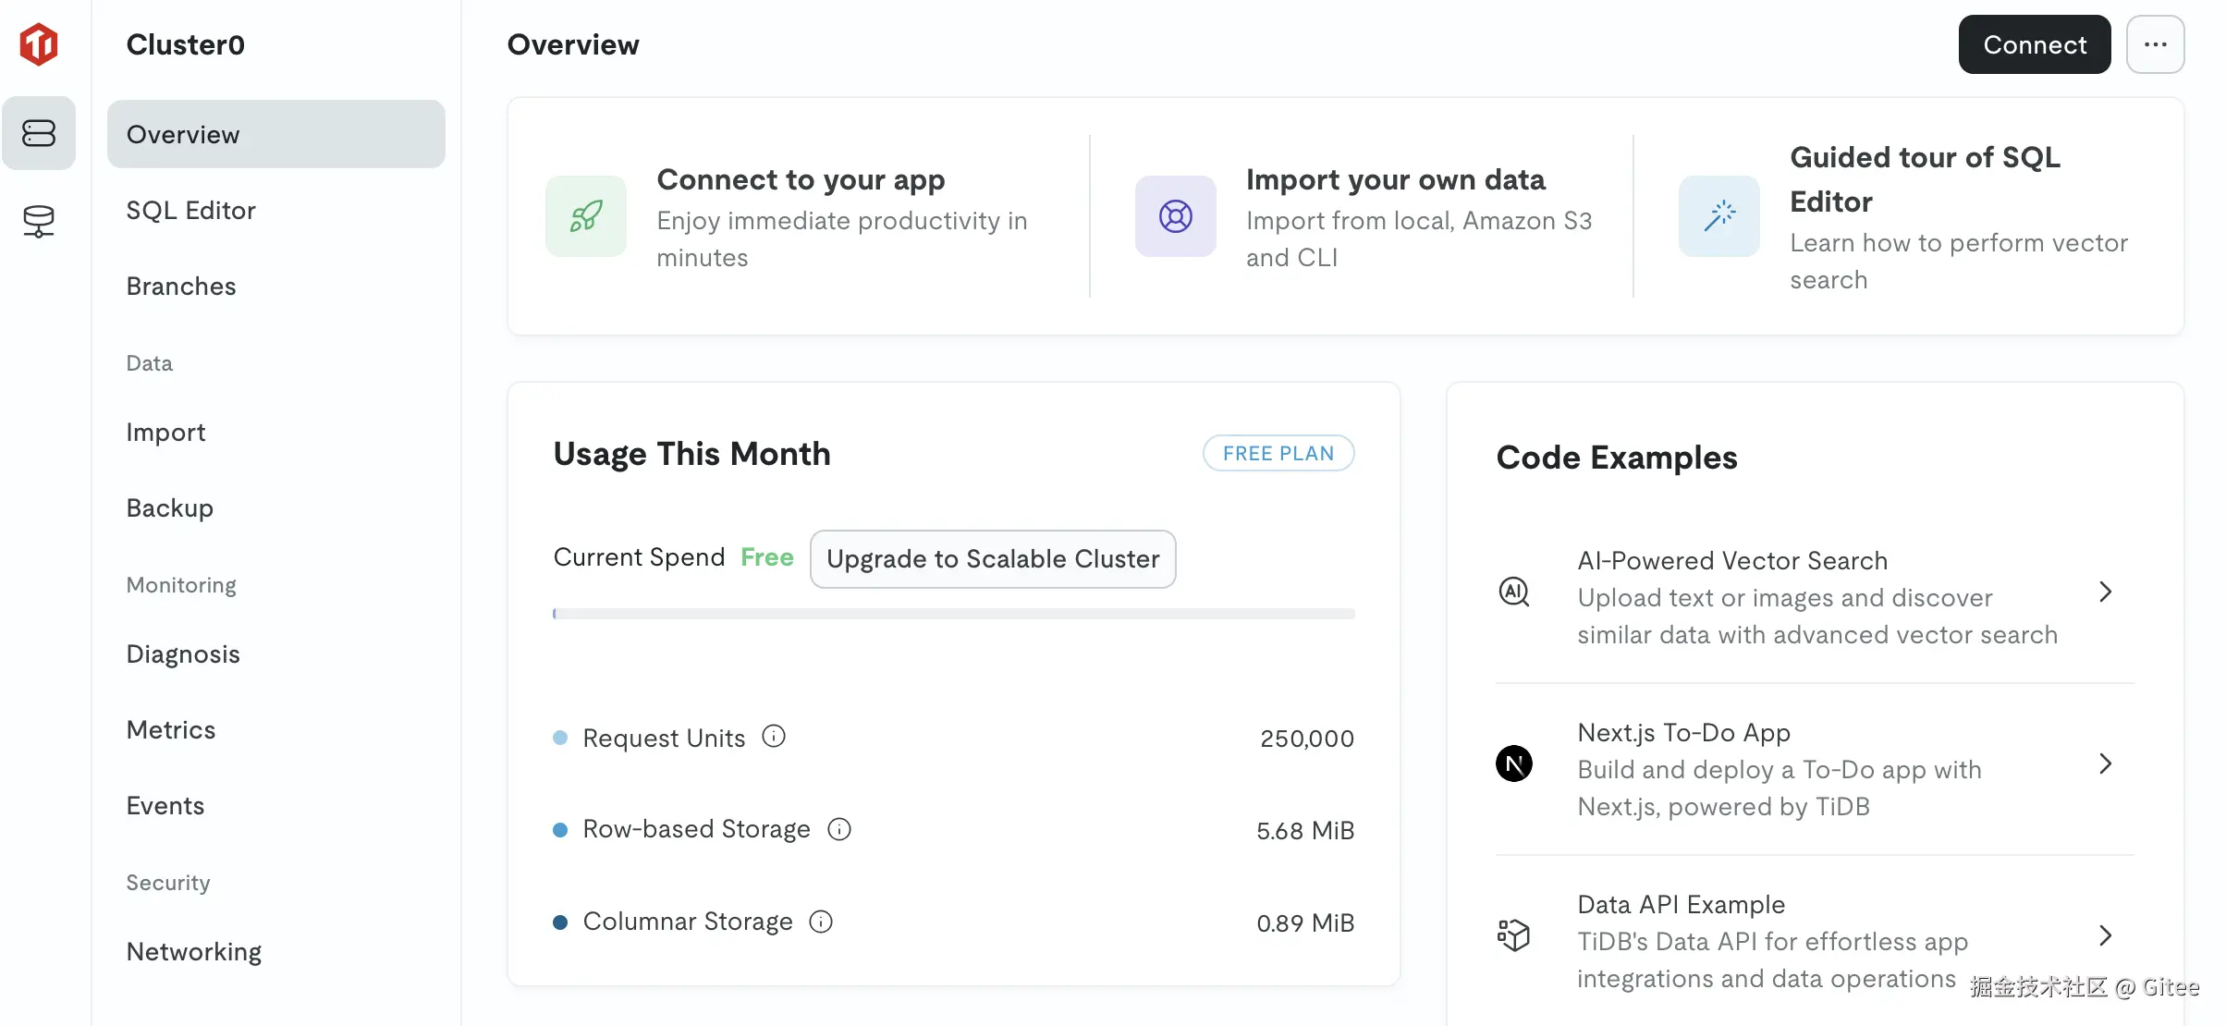Click Upgrade to Scalable Cluster button
Viewport: 2226px width, 1026px height.
(992, 558)
